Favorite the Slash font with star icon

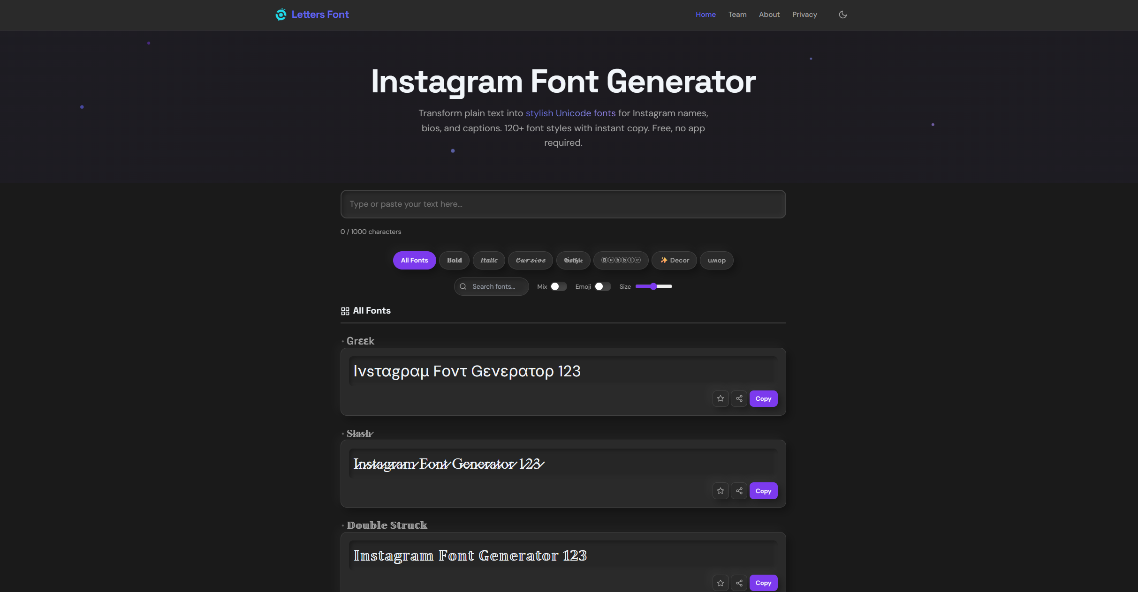click(x=721, y=491)
